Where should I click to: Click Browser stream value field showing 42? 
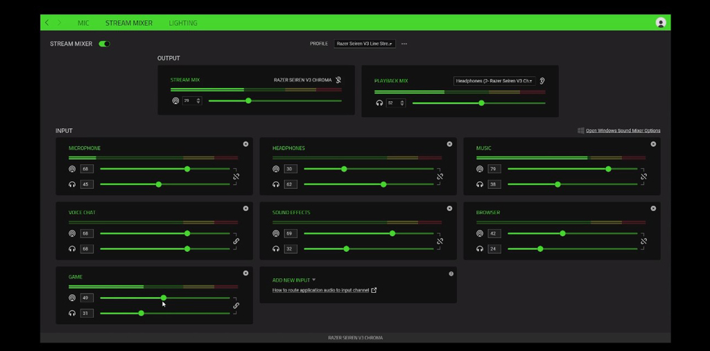tap(494, 233)
